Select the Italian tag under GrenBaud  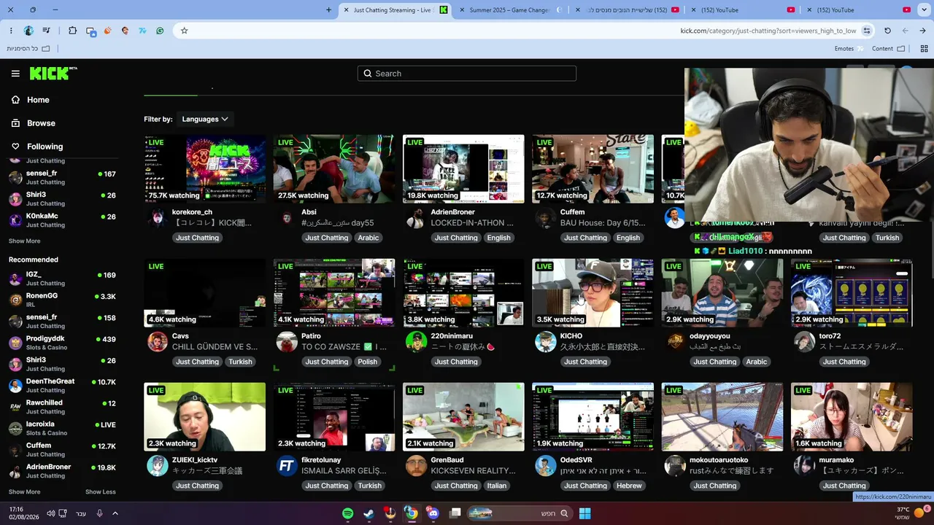[497, 486]
